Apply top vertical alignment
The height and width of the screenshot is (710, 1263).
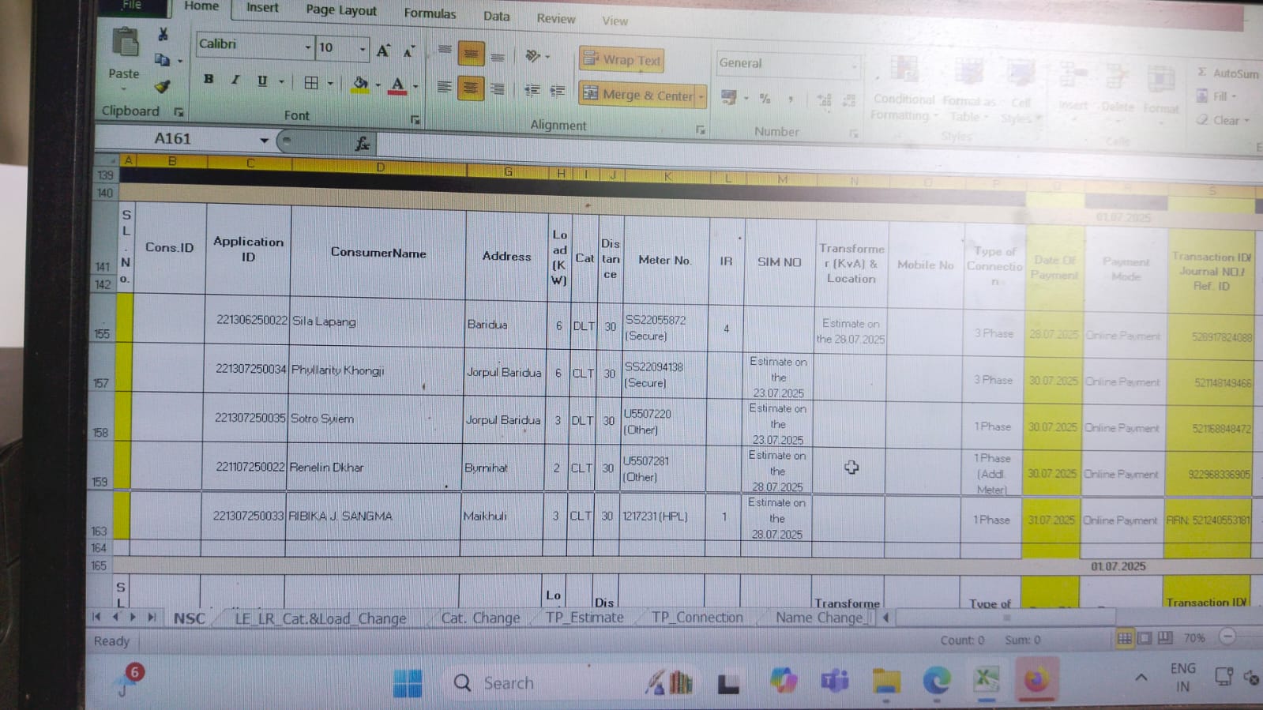[445, 51]
